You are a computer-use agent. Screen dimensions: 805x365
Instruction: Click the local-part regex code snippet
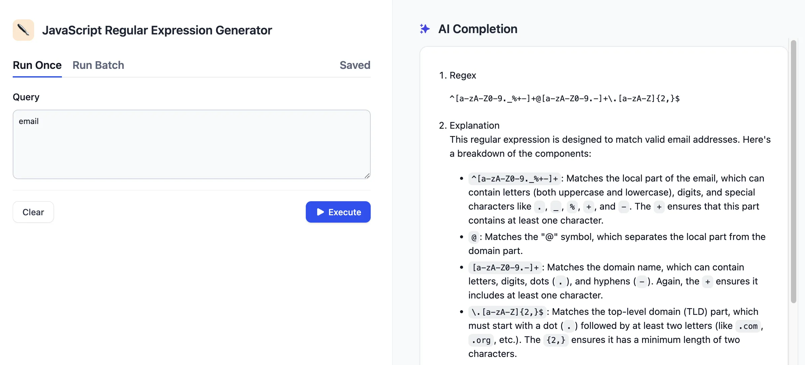514,179
